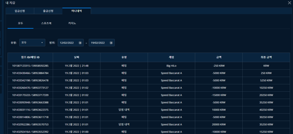Click the 20000 KRW winning amount
The image size is (293, 134).
tap(219, 125)
